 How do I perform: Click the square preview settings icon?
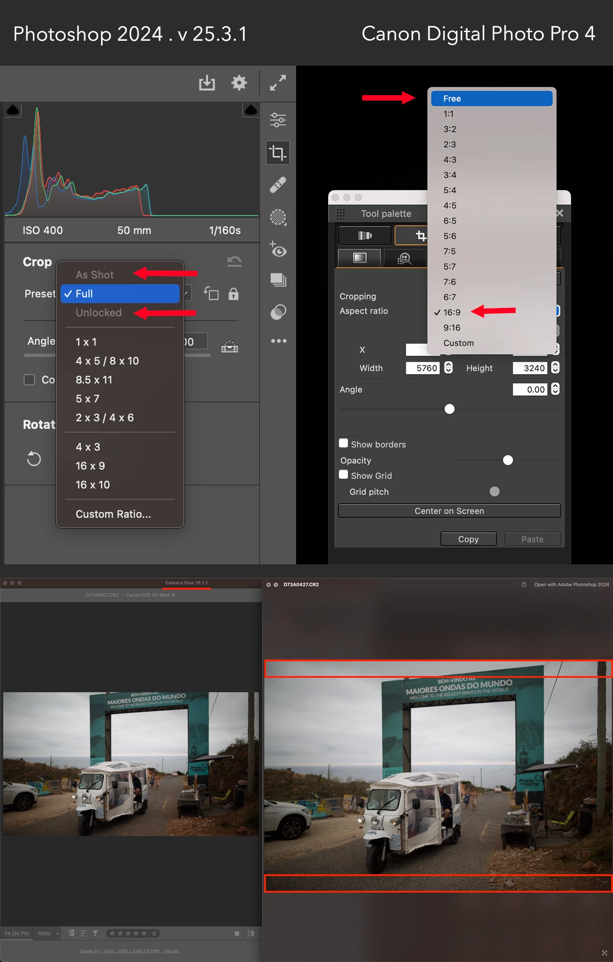(237, 933)
